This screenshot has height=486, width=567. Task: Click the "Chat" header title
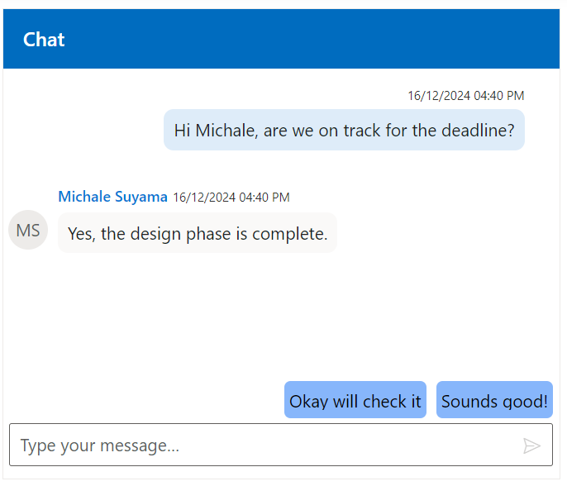(44, 40)
